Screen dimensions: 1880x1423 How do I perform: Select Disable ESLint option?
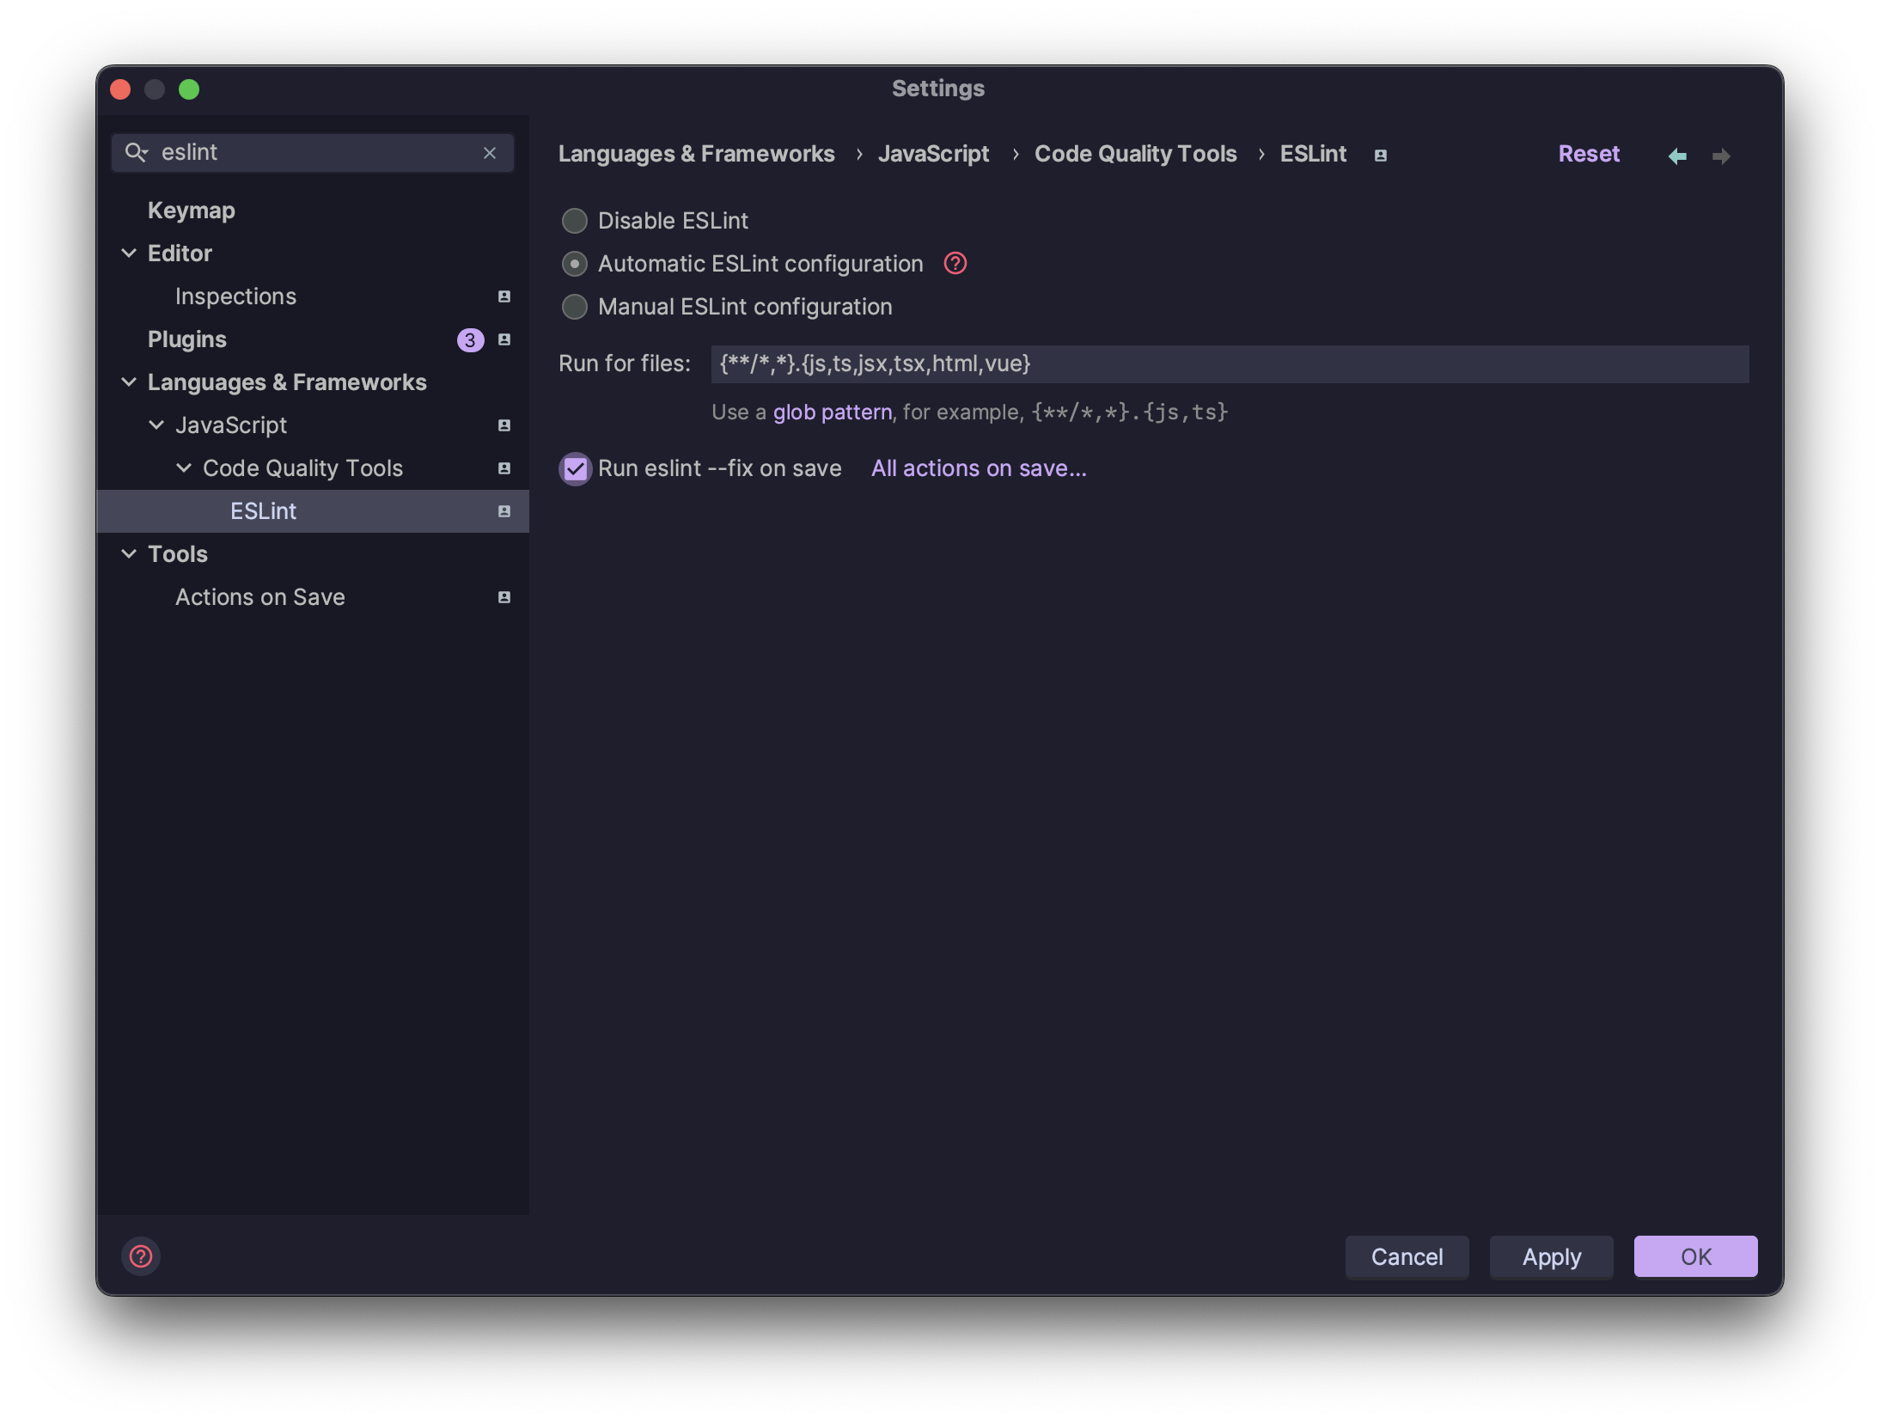click(573, 221)
